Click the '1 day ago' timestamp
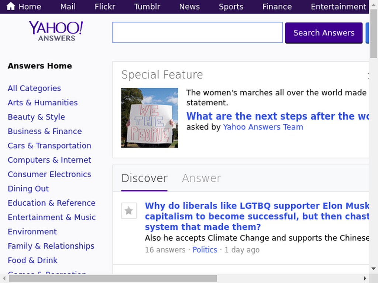378x283 pixels. [242, 250]
